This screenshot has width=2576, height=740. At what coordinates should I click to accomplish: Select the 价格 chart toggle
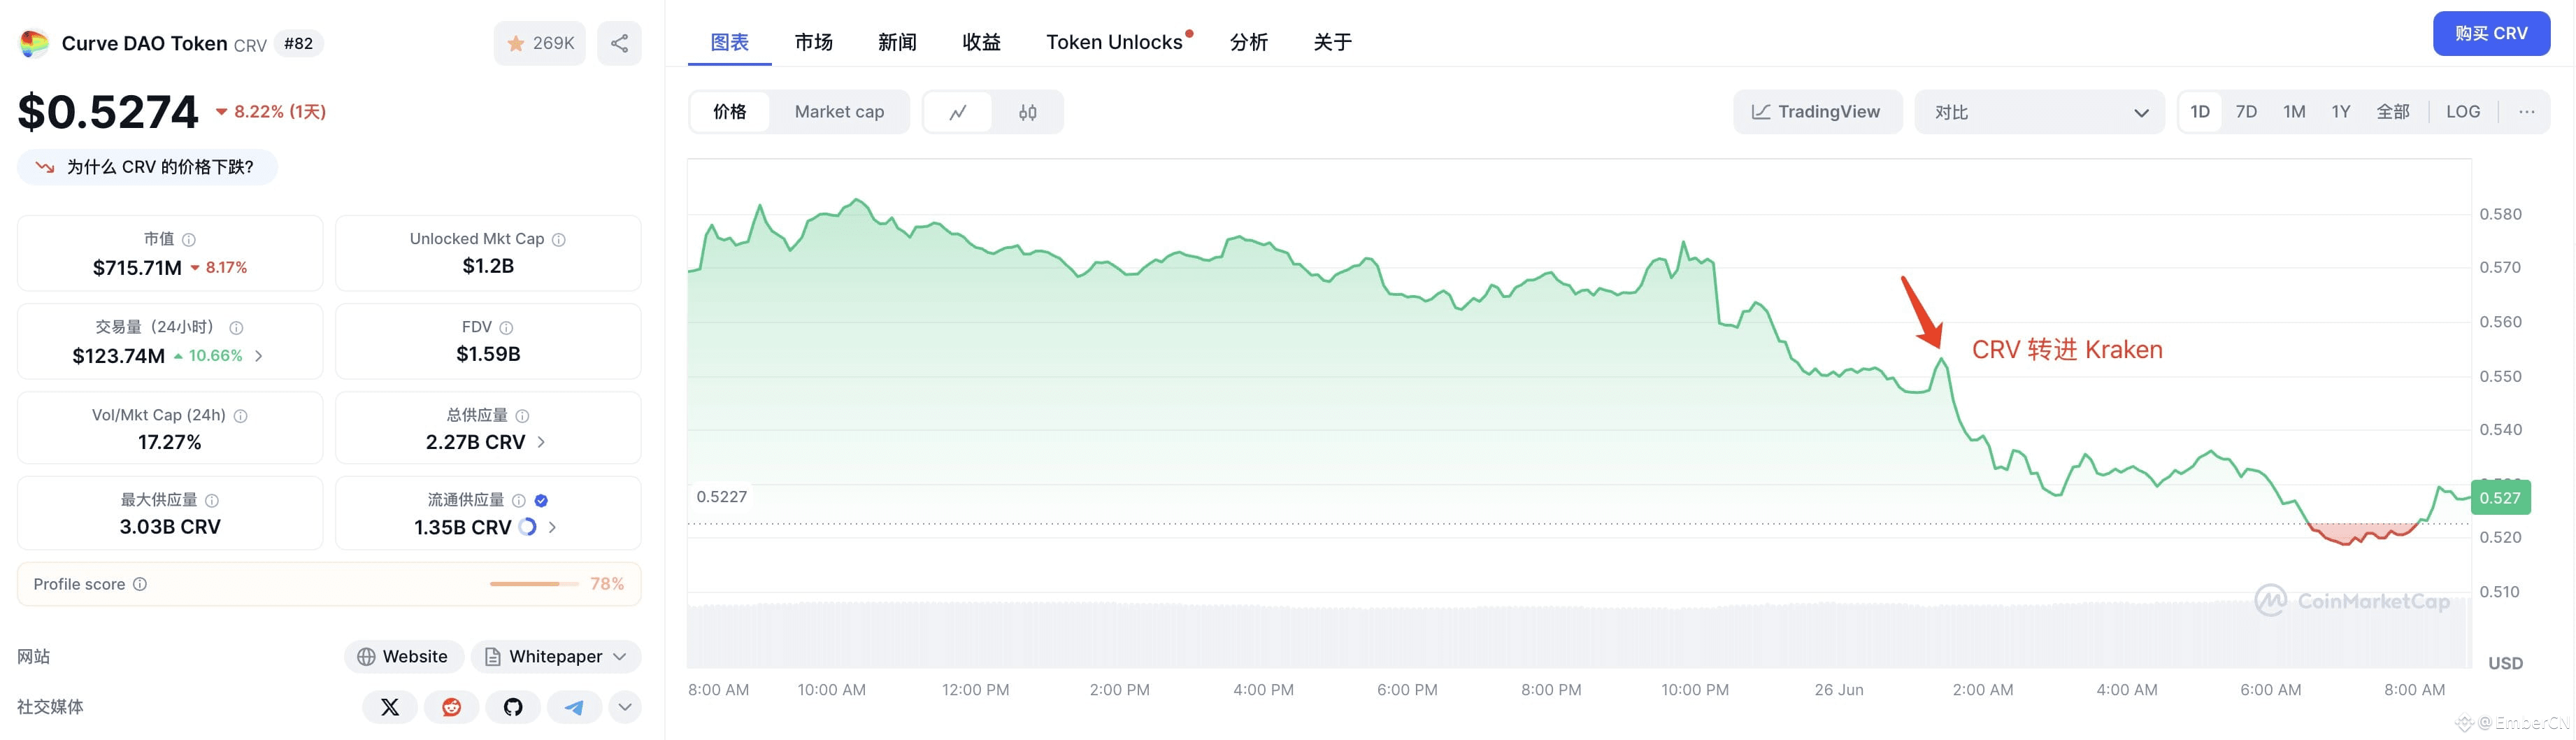click(730, 112)
